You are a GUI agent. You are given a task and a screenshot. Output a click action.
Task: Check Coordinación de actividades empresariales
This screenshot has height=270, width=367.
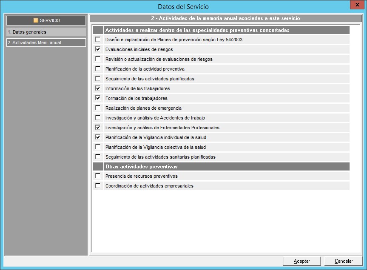click(x=98, y=186)
